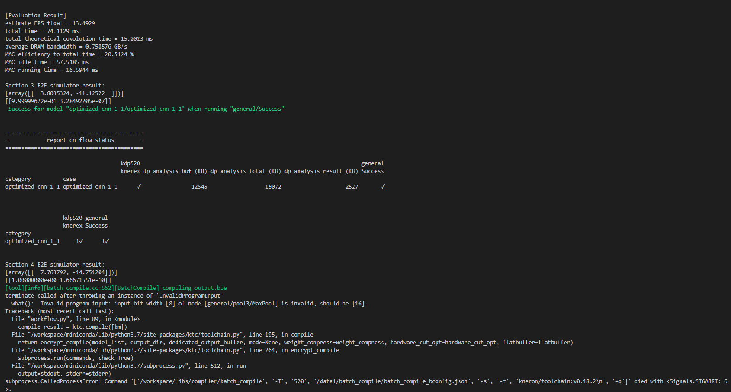This screenshot has width=731, height=392.
Task: Click the 'workflow.py line 89' traceback entry
Action: 76,319
